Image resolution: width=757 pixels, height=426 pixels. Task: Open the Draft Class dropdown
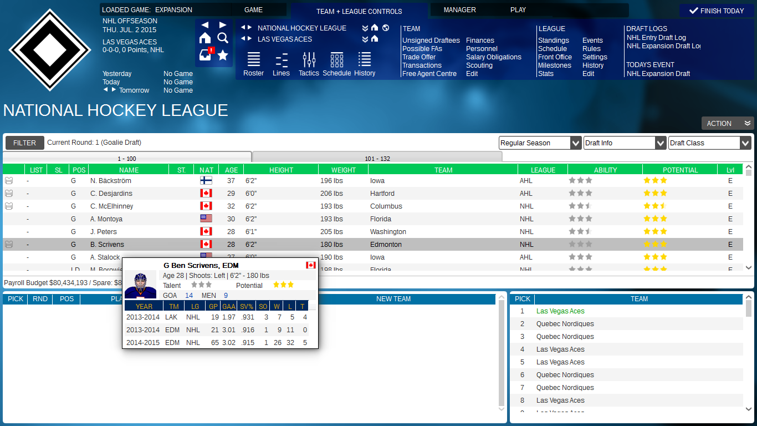coord(709,143)
